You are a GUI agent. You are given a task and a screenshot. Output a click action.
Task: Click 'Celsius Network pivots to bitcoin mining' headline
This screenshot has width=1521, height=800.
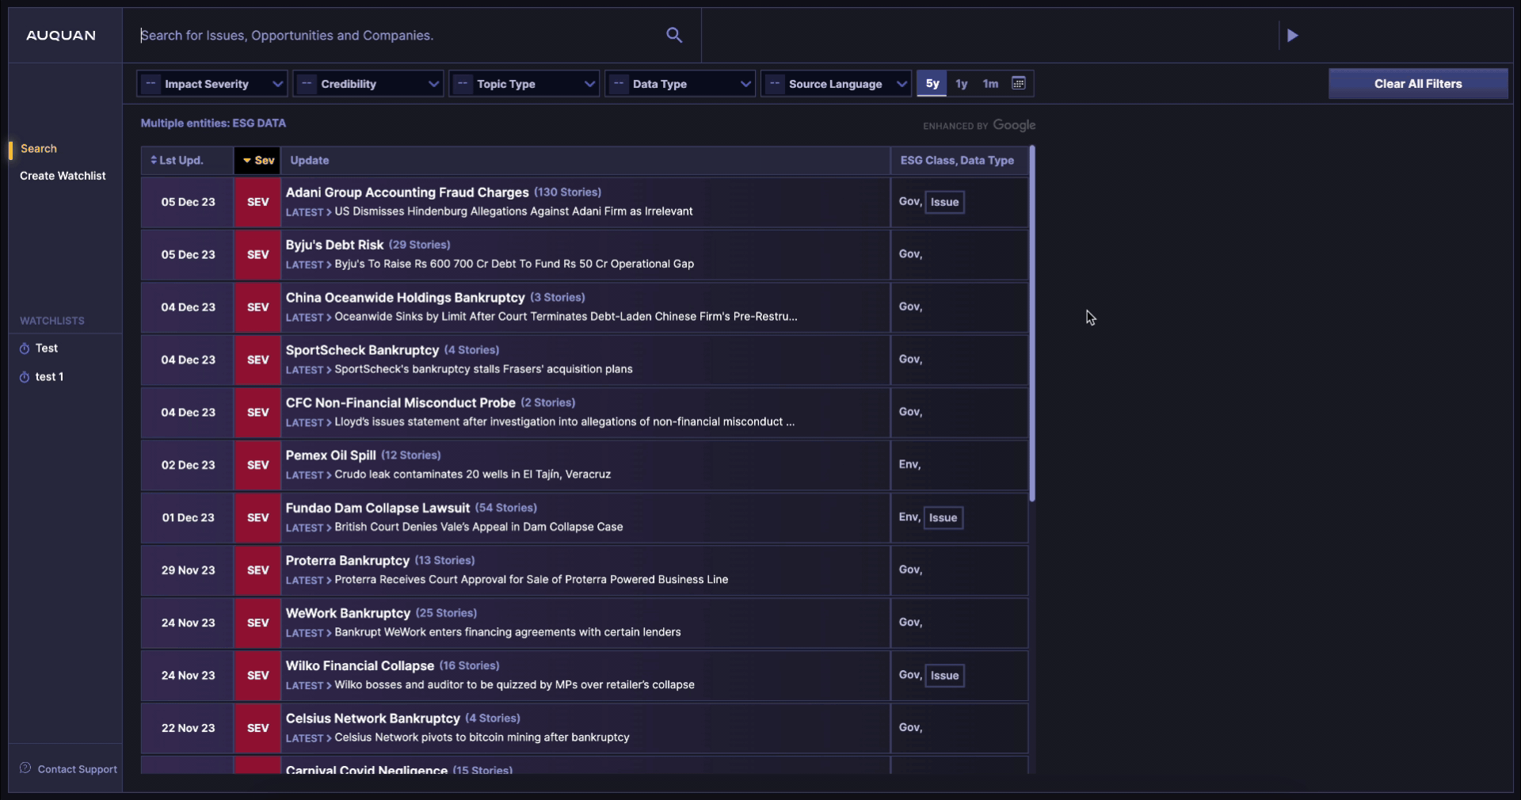coord(482,737)
